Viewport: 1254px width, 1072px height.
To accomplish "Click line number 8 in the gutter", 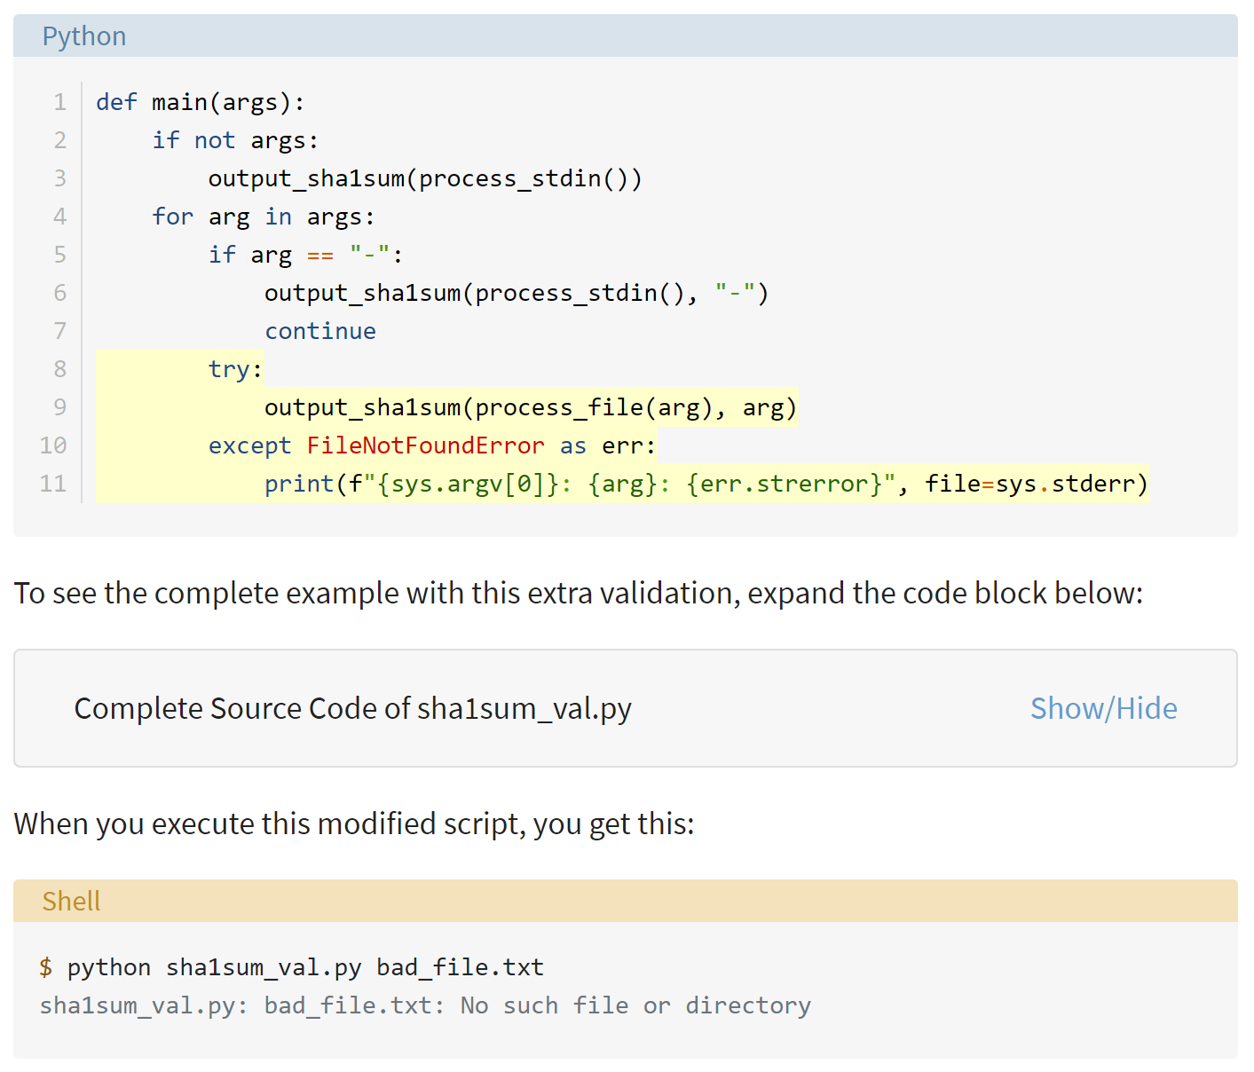I will click(x=59, y=369).
